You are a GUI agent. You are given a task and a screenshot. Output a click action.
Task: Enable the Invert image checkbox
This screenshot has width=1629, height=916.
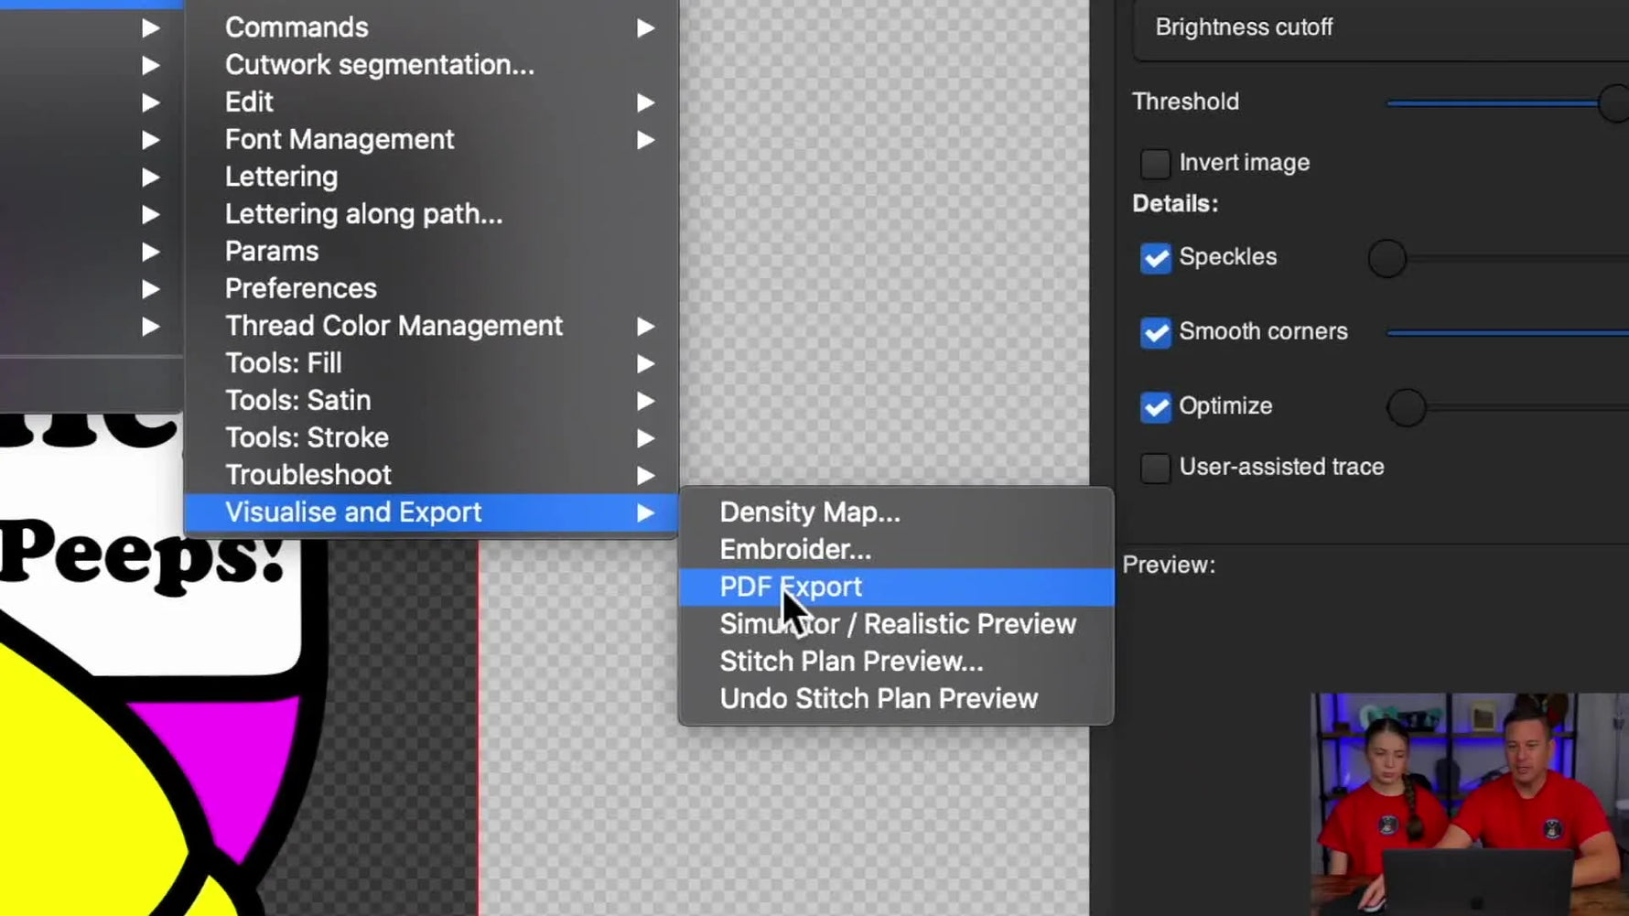(x=1155, y=164)
